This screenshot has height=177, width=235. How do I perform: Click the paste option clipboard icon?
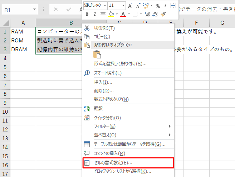pyautogui.click(x=97, y=54)
